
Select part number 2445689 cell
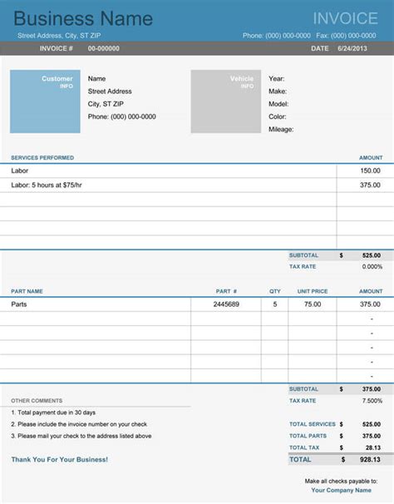pyautogui.click(x=226, y=304)
